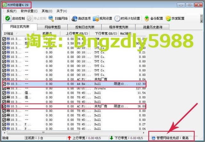Click the green down arrow beside 下行带宽
The image size is (205, 142).
coord(111,138)
